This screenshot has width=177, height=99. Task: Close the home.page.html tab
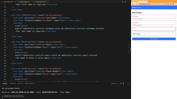15,2
